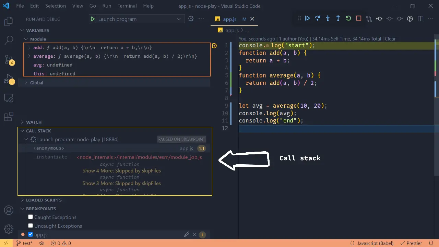Select the <anonymous> stack frame

[x=115, y=148]
